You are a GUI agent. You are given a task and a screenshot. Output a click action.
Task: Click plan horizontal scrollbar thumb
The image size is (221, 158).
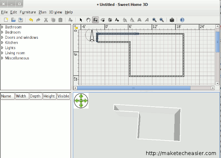pos(134,88)
